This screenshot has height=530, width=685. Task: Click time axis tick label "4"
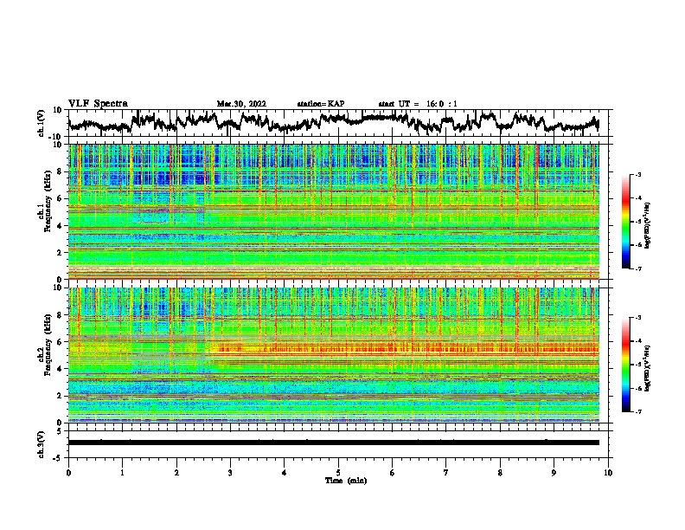coord(285,473)
